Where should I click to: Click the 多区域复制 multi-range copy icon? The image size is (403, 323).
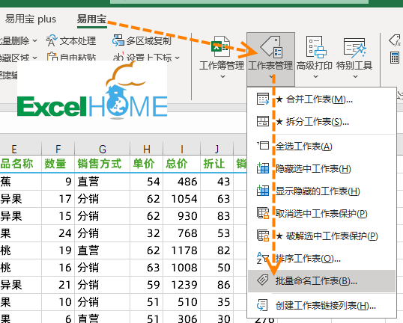[x=118, y=41]
